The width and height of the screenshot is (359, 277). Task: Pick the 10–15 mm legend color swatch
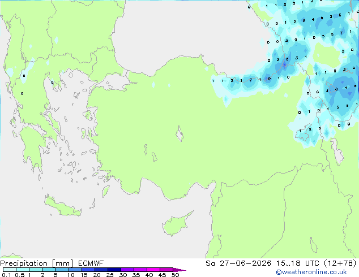(75, 270)
